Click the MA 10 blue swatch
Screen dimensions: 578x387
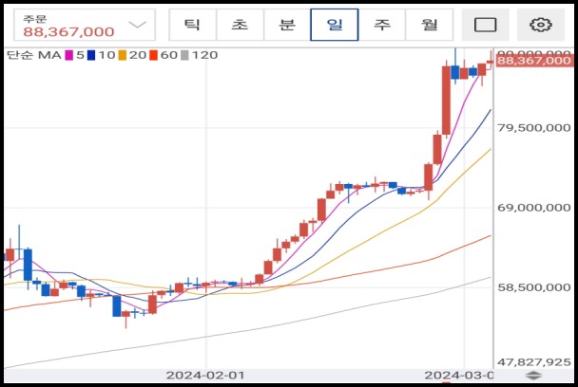(91, 56)
